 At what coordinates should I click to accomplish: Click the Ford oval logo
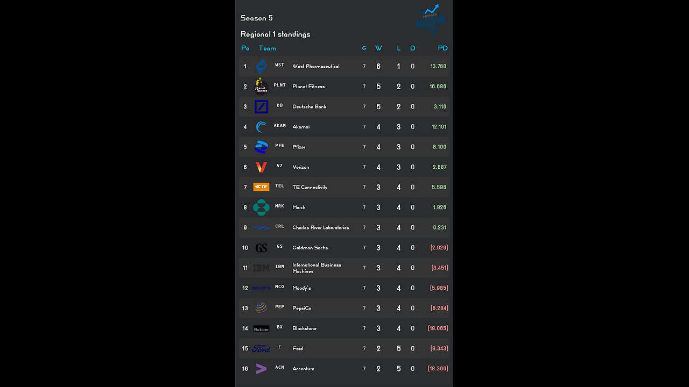click(261, 348)
